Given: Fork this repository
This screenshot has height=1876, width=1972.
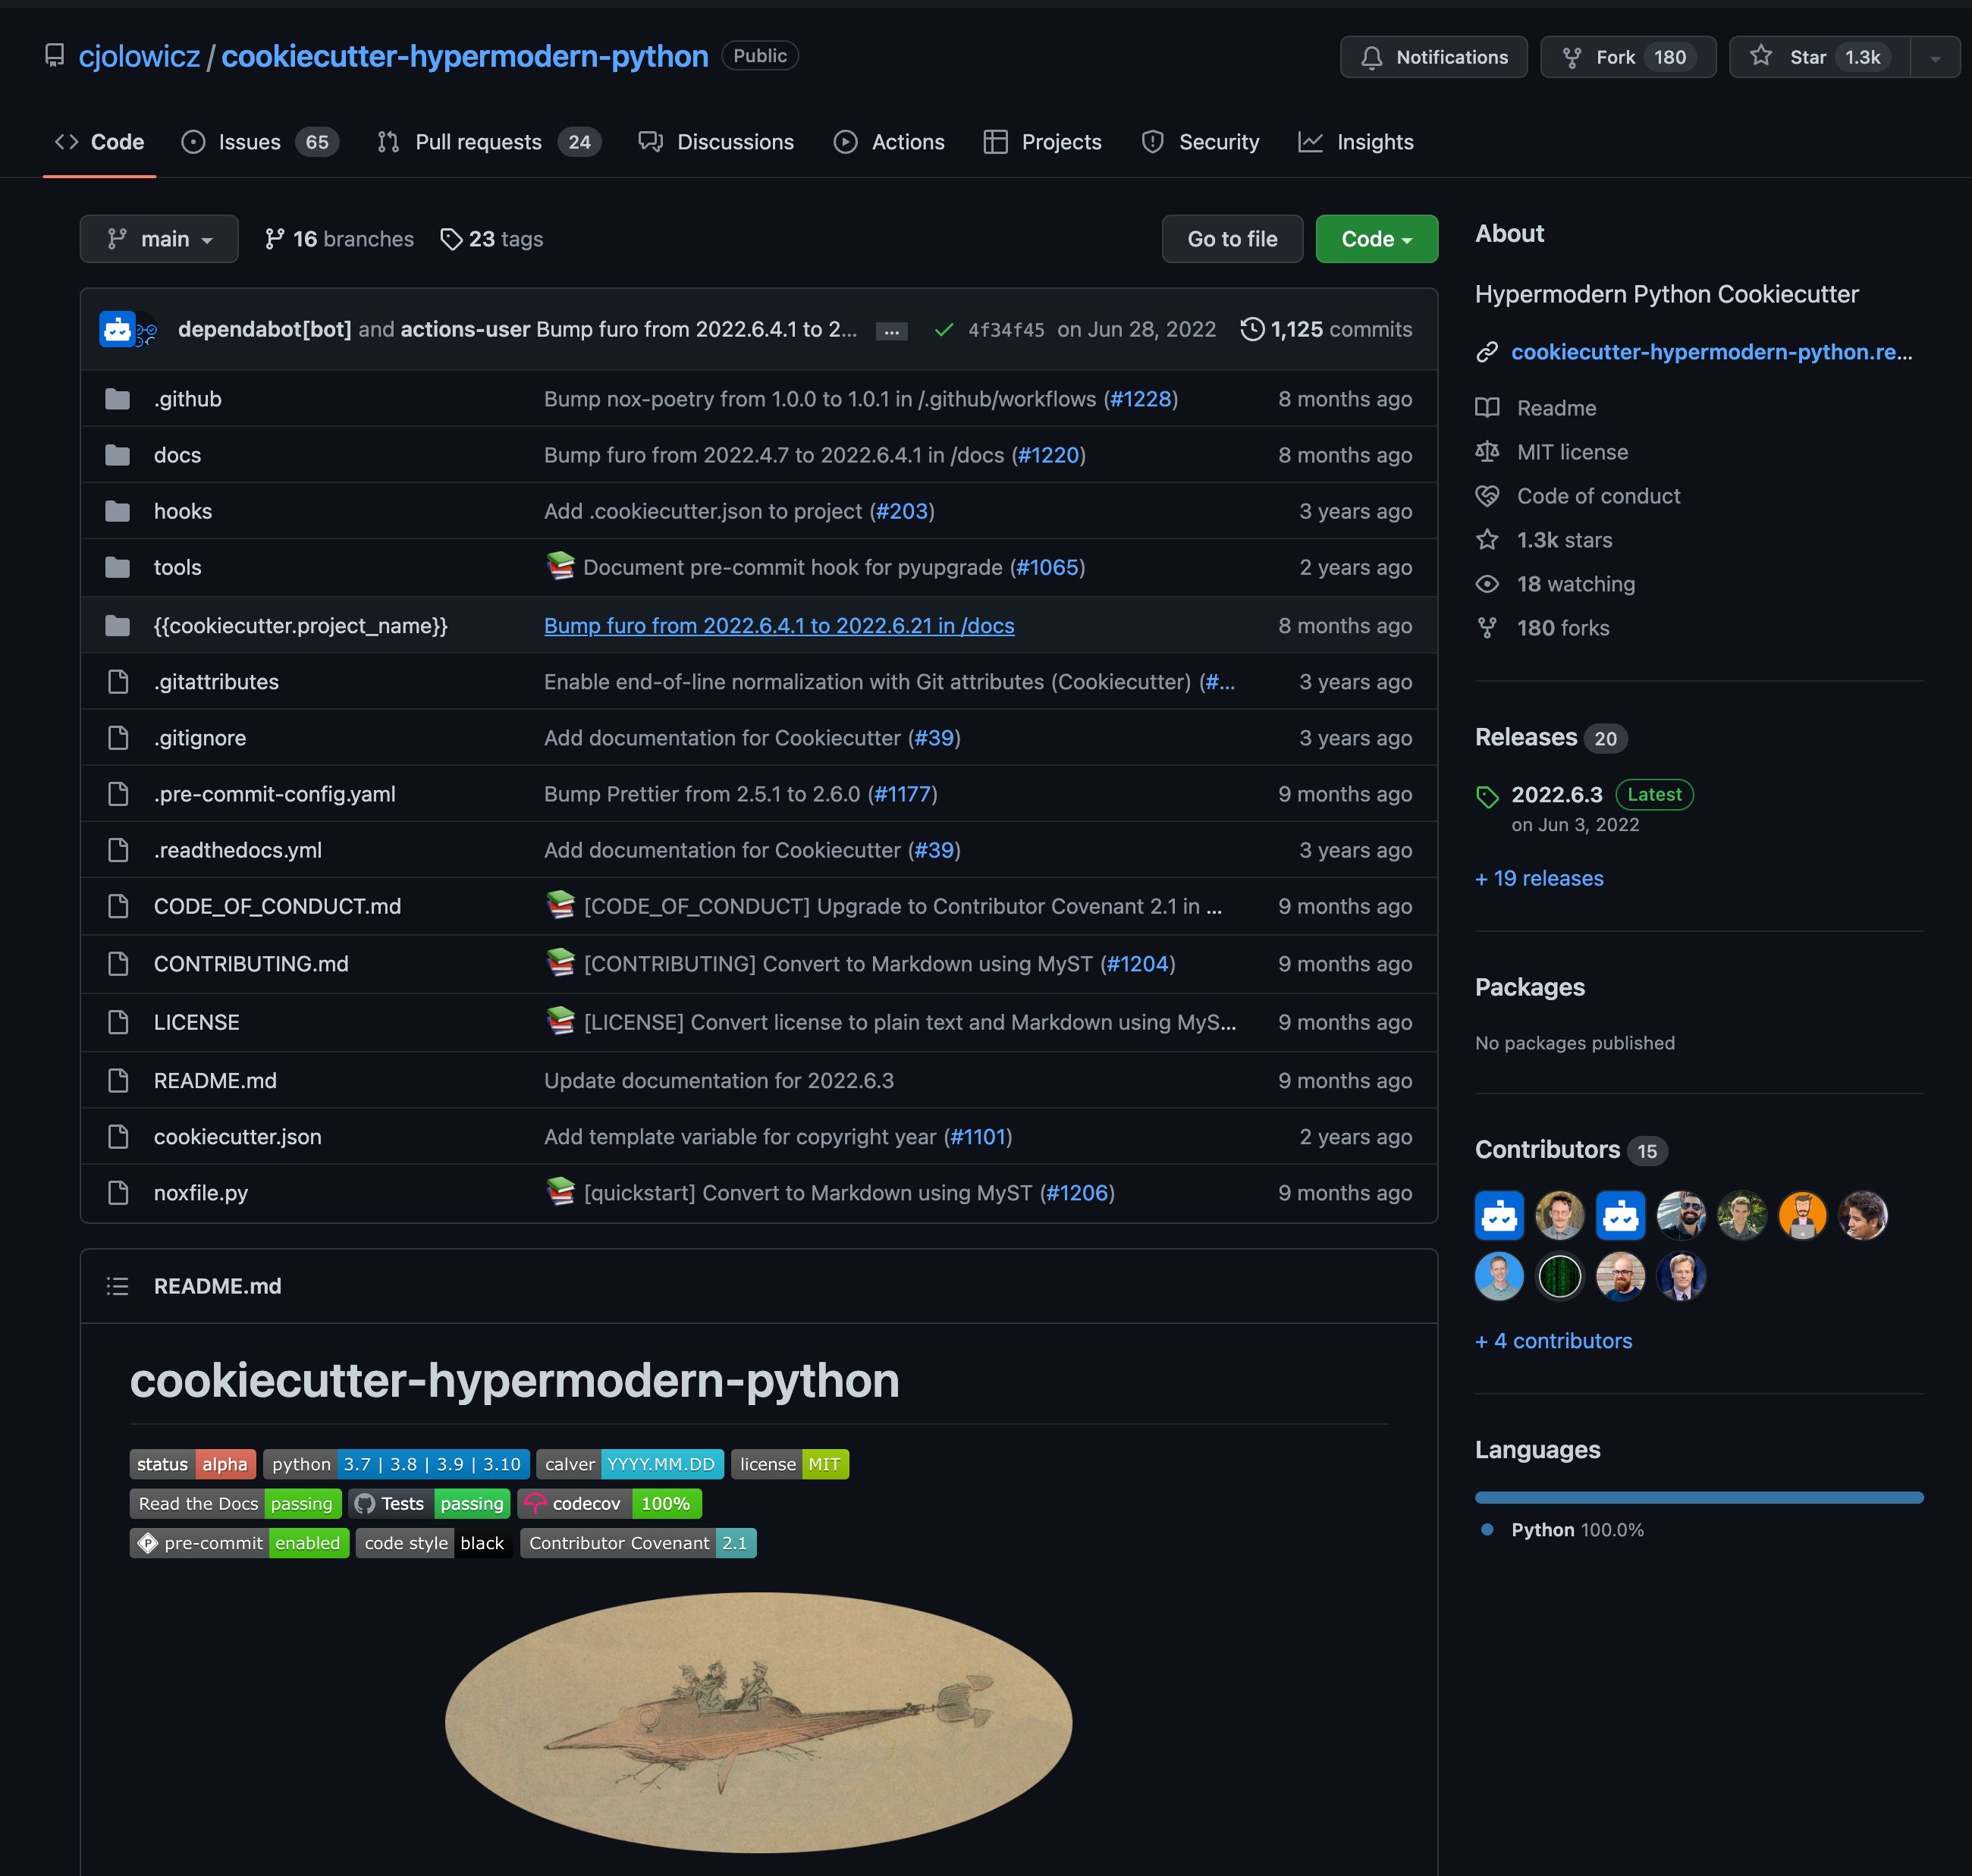Looking at the screenshot, I should coord(1627,57).
